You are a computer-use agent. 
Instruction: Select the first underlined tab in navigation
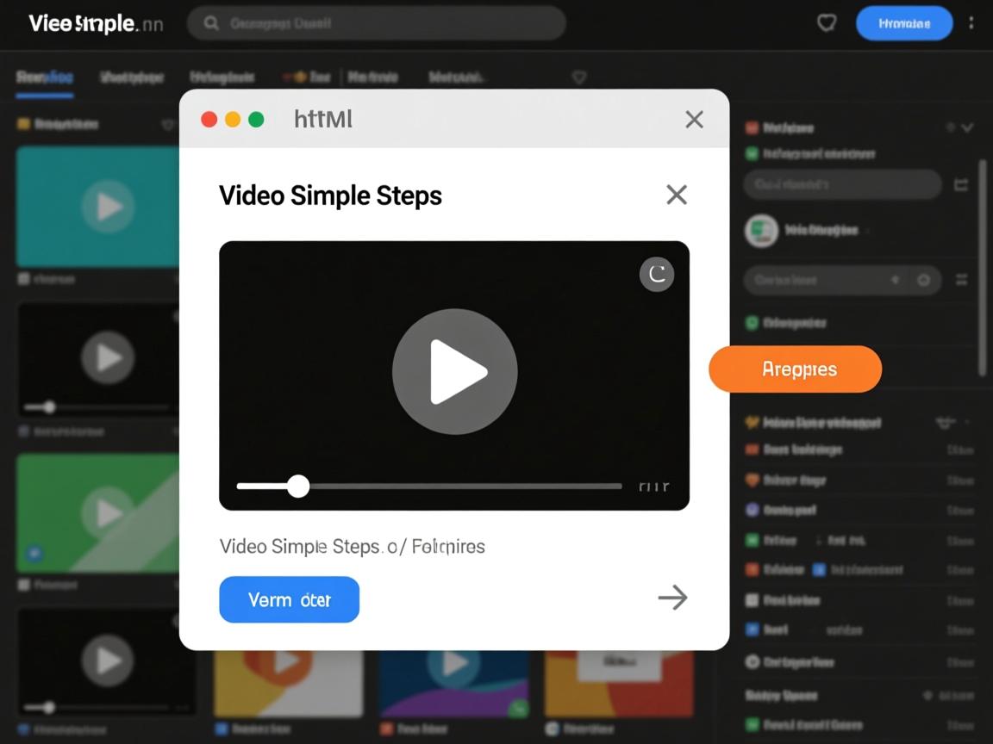point(44,77)
